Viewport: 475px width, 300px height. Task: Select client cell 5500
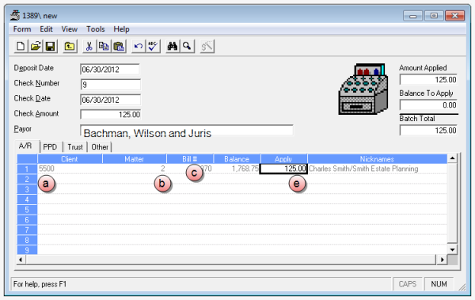click(x=70, y=169)
